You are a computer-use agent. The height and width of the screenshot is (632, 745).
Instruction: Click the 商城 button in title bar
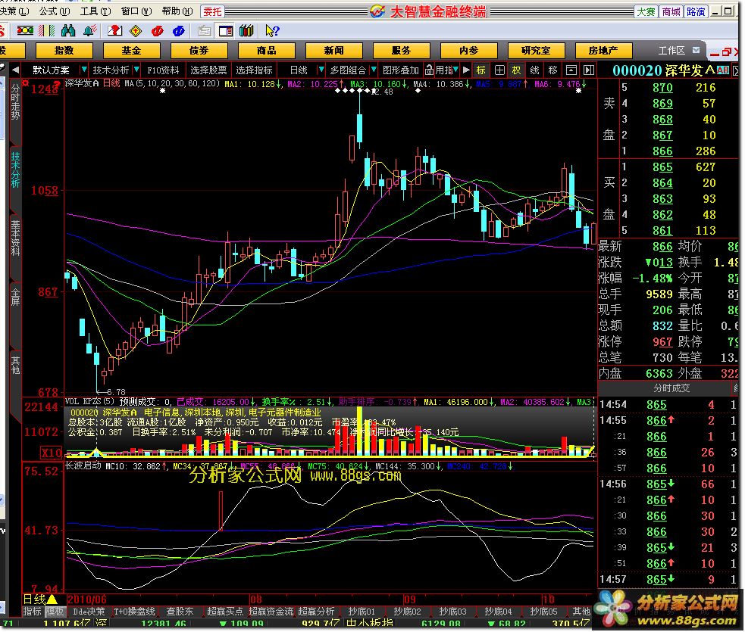(x=671, y=11)
